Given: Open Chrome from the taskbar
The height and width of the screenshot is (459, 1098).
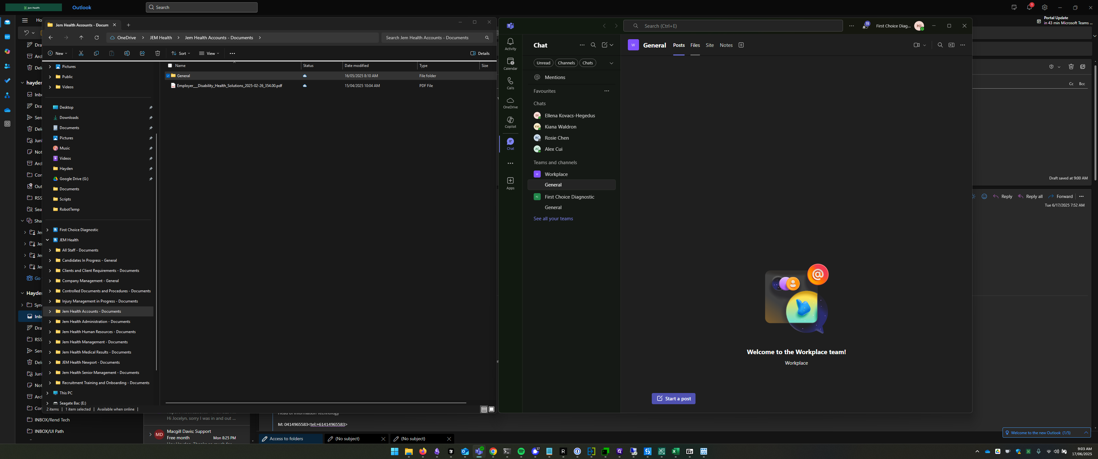Looking at the screenshot, I should (x=493, y=451).
